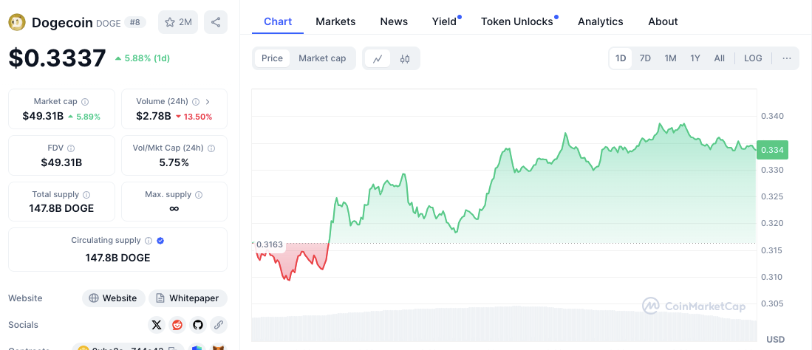Click the 147.8B DOGE total supply value

tap(61, 209)
